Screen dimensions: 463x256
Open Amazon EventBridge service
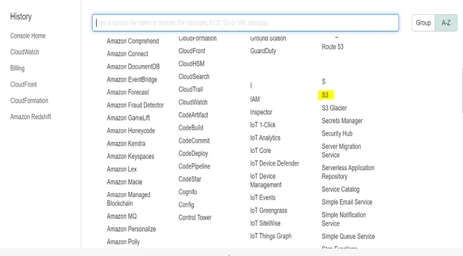pyautogui.click(x=132, y=79)
